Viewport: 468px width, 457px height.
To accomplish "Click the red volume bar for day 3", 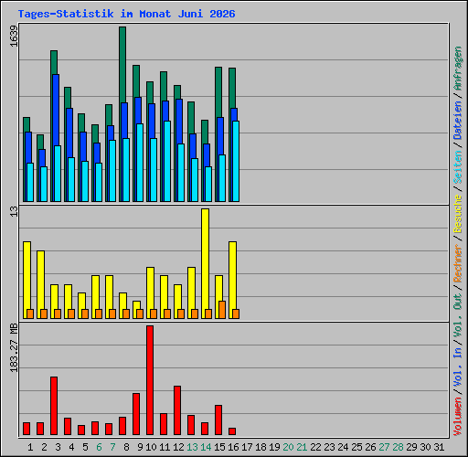I will (x=54, y=406).
